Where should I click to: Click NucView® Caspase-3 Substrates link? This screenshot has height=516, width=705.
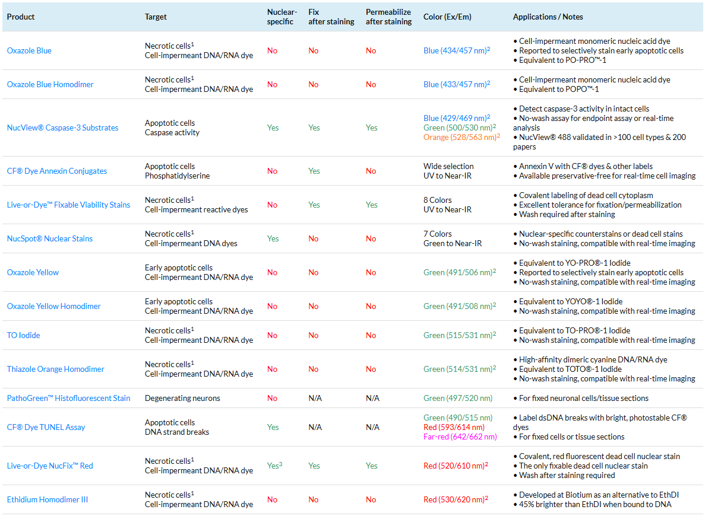click(62, 128)
